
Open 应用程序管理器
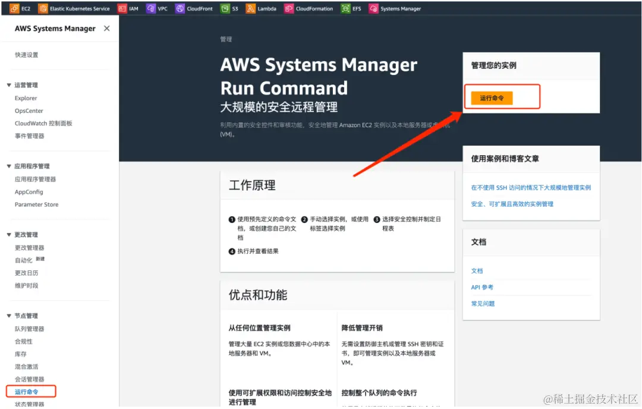pyautogui.click(x=35, y=180)
